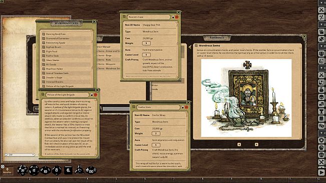Open the folder library sidebar icon
This screenshot has width=326, height=183.
point(321,31)
